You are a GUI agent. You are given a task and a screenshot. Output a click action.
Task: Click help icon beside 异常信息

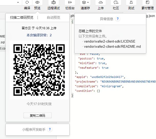[118, 19]
